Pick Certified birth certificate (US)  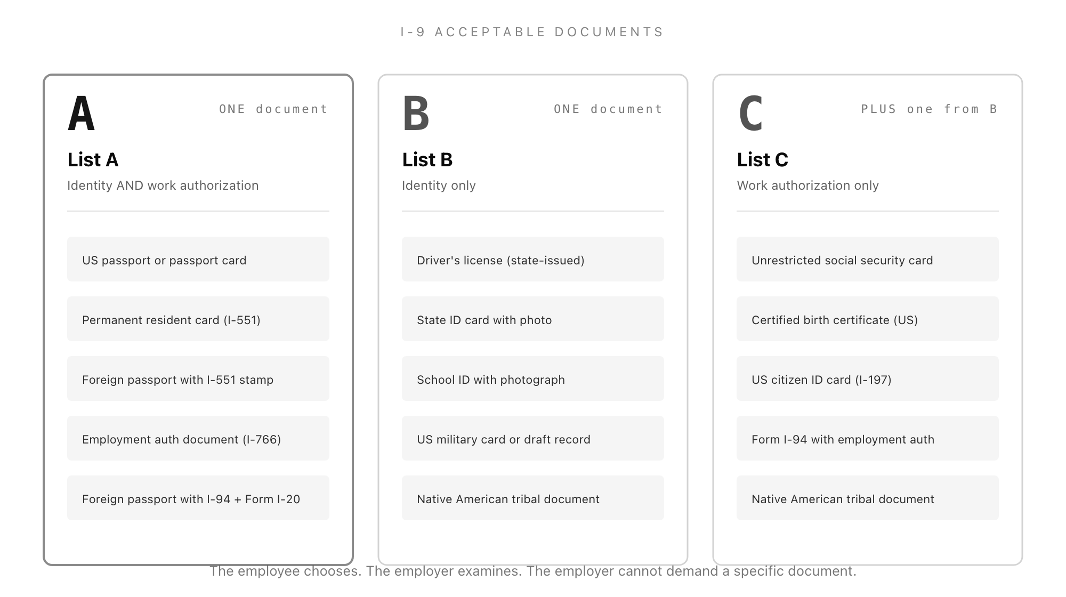tap(868, 319)
